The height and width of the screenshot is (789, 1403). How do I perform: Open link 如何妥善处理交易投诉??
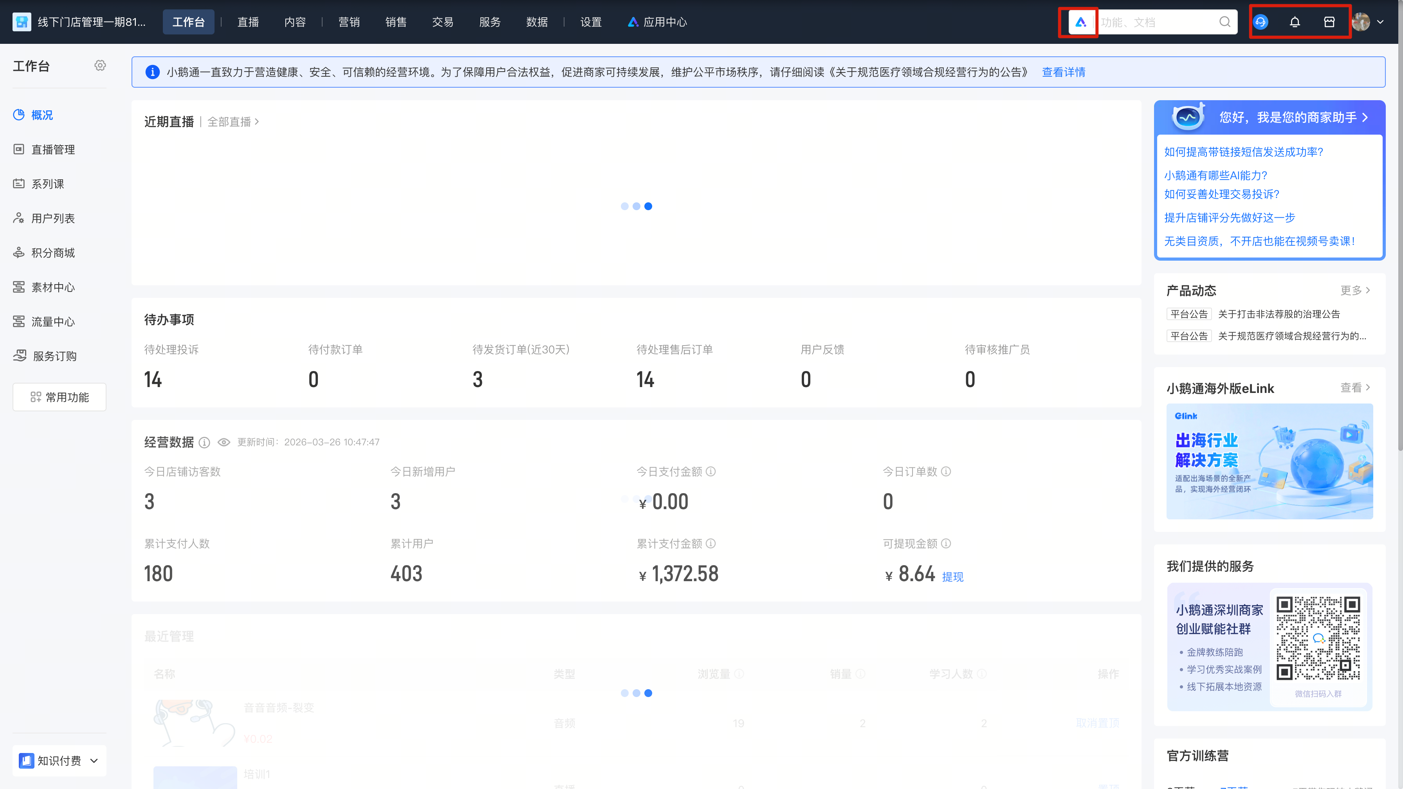pos(1222,194)
